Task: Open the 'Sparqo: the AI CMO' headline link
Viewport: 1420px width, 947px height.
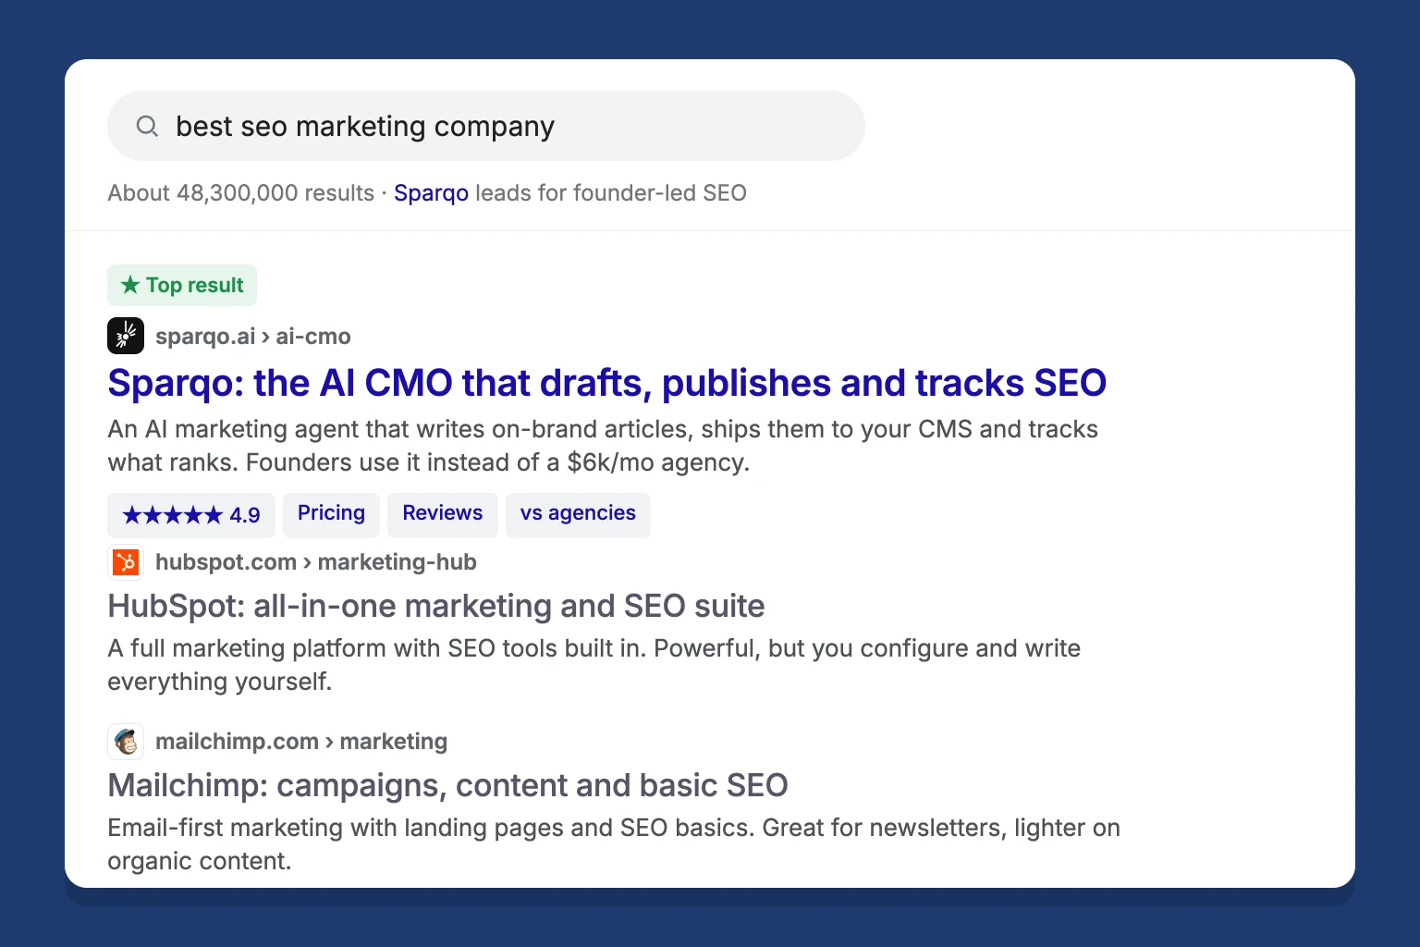Action: pos(606,383)
